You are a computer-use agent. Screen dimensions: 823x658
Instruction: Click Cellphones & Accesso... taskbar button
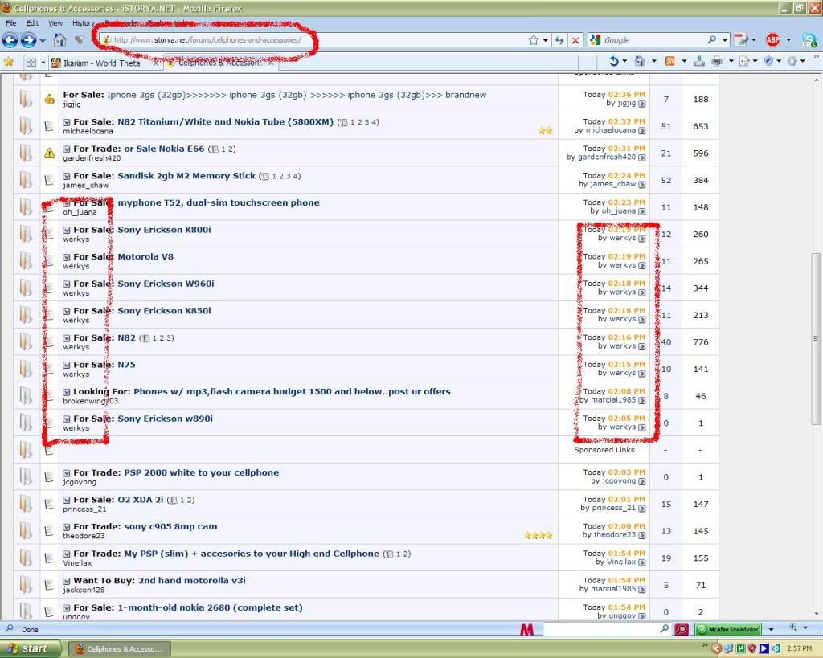click(119, 648)
